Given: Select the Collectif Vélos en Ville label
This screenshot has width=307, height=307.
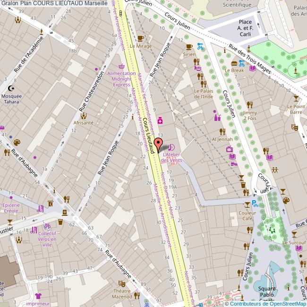Looking at the screenshot, I should pyautogui.click(x=47, y=239).
